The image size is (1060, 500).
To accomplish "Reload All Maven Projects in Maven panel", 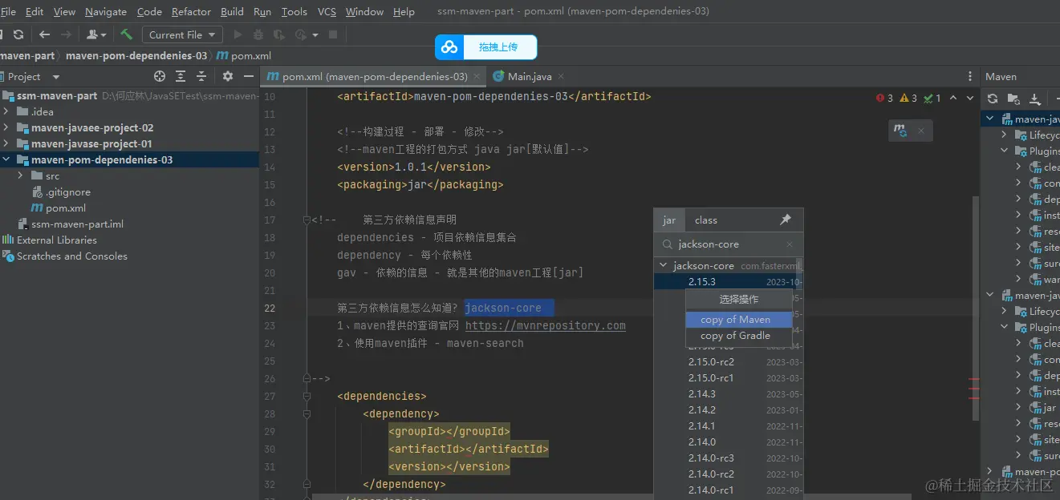I will (993, 98).
